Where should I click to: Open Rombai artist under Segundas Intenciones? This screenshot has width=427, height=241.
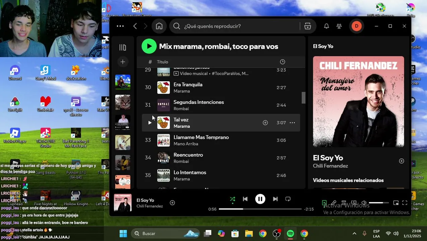[x=181, y=109]
